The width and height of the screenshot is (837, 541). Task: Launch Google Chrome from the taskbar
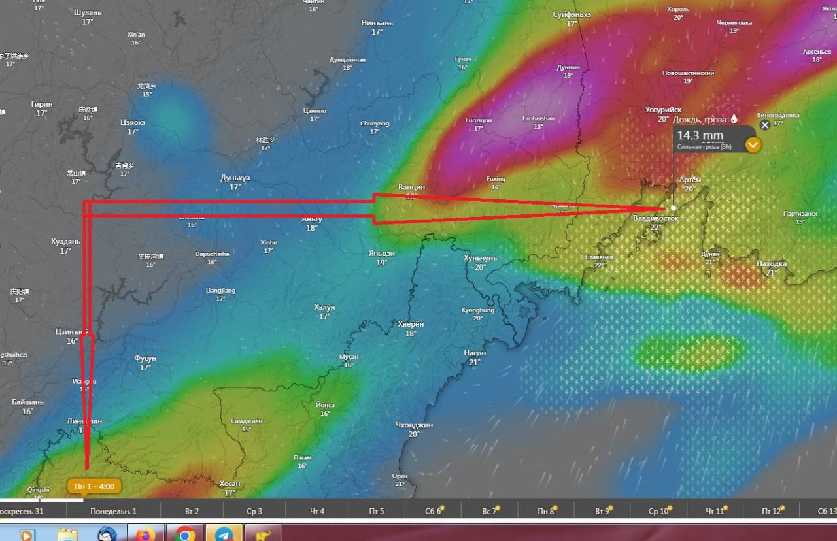185,534
